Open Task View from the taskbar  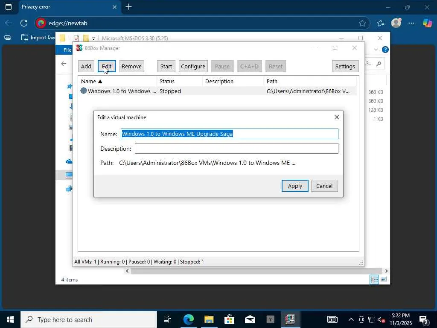click(167, 319)
